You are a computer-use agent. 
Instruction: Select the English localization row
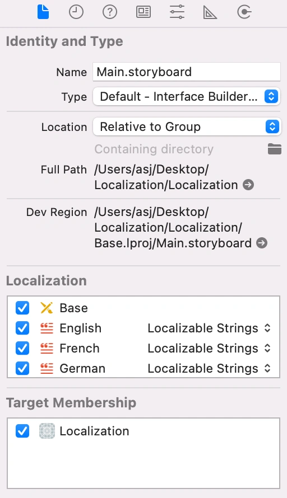pos(143,328)
